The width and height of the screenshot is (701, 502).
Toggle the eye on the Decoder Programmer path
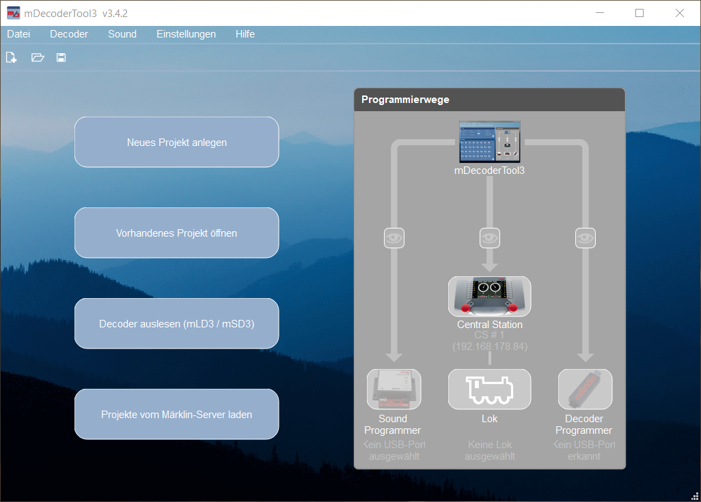pos(586,238)
